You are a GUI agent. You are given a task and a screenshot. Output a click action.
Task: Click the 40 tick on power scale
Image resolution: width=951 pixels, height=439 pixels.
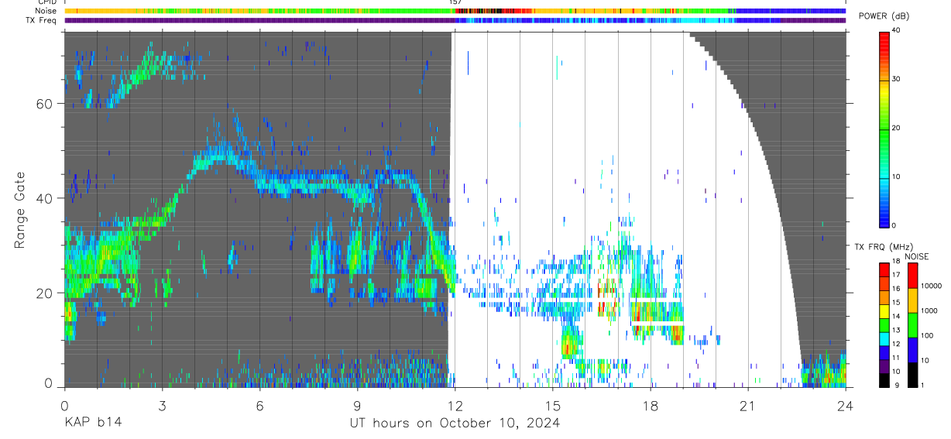pyautogui.click(x=897, y=31)
